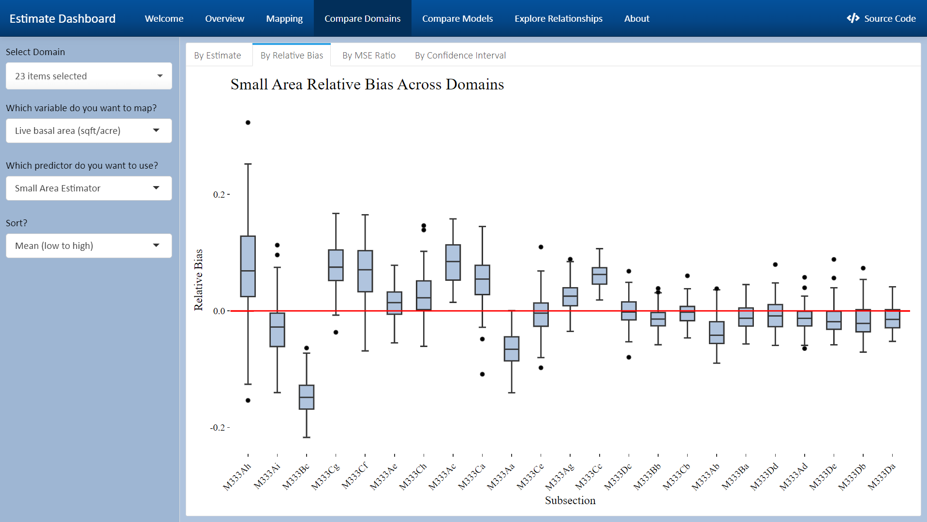Expand the sort dropdown arrow

(156, 246)
